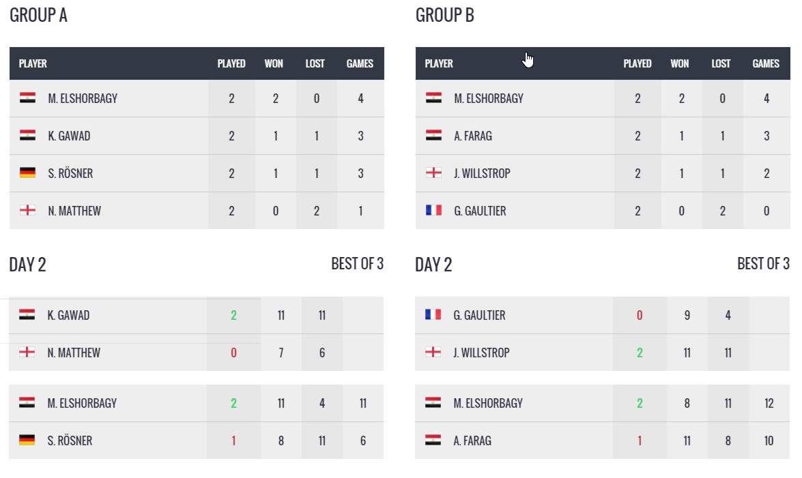
Task: Click Egypt flag beside K. Gawad in Group A standings
Action: 27,136
